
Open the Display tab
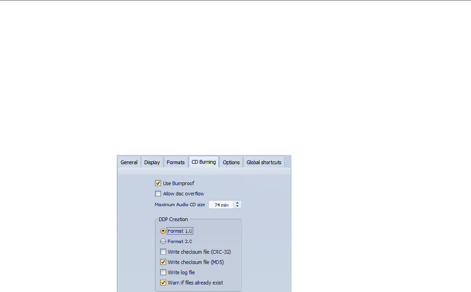[152, 162]
